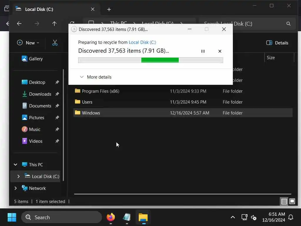Switch to details list view
The height and width of the screenshot is (226, 301).
coord(284,201)
